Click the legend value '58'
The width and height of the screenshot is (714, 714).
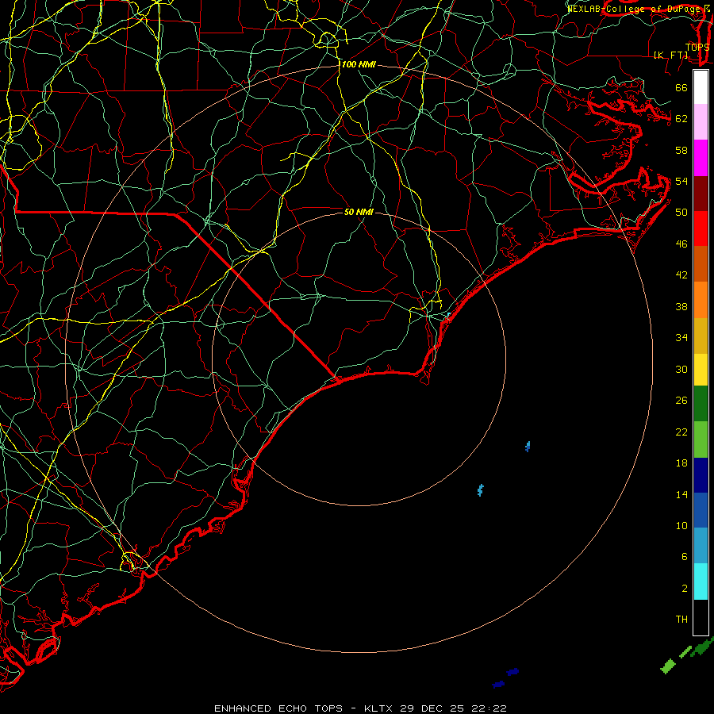(681, 150)
